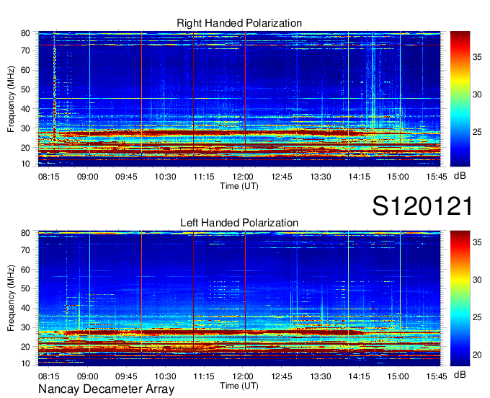The height and width of the screenshot is (398, 490).
Task: Select the S120121 identifier label
Action: (422, 206)
